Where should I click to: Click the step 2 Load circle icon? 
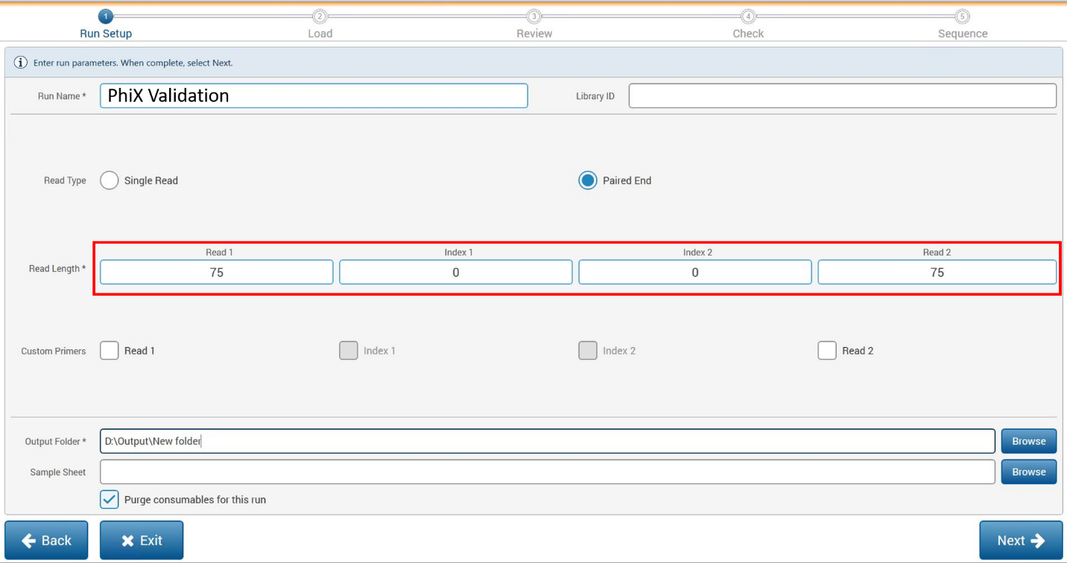(x=319, y=16)
